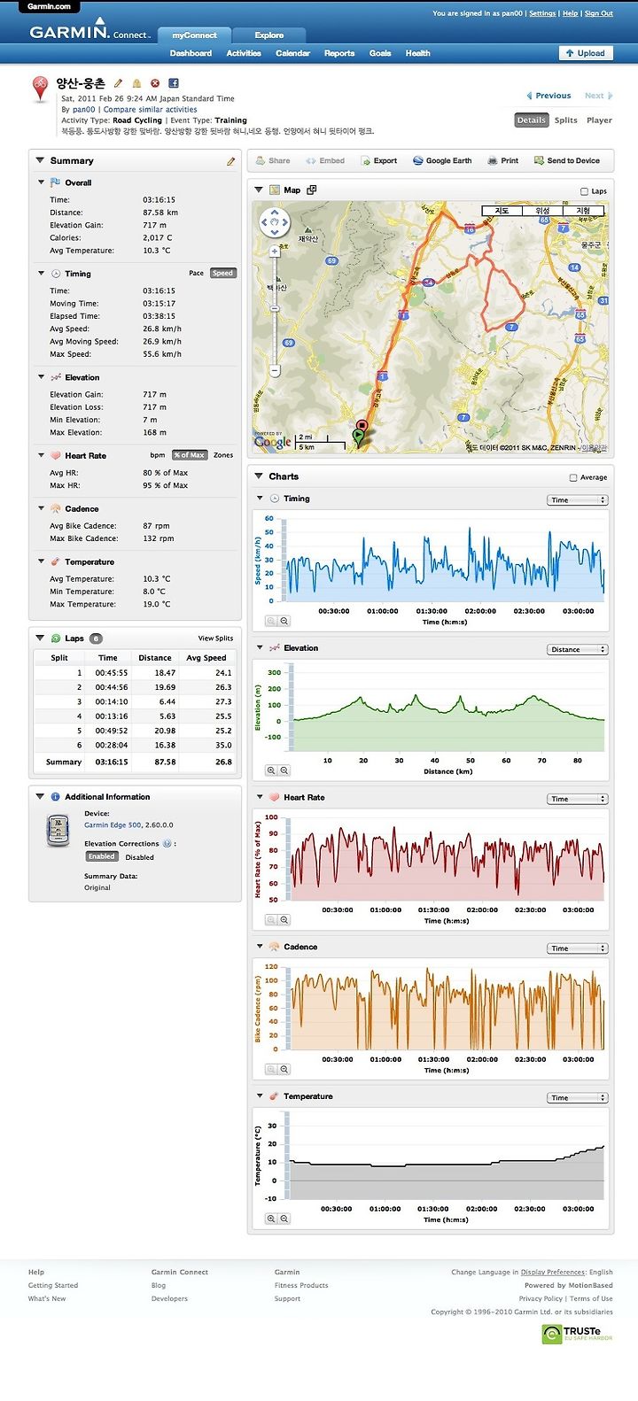Click the Export toolbar button

[x=379, y=161]
